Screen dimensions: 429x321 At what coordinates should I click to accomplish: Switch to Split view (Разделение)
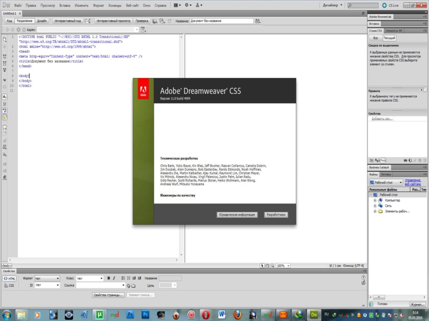pos(24,21)
